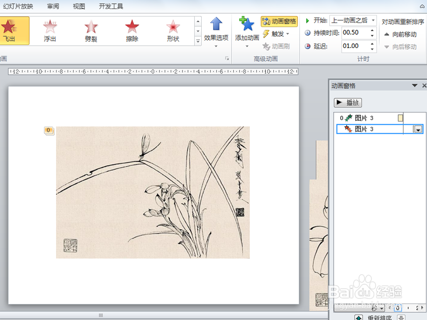Viewport: 427px width, 320px height.
Task: Open the 开发工具 ribbon tab
Action: (x=111, y=6)
